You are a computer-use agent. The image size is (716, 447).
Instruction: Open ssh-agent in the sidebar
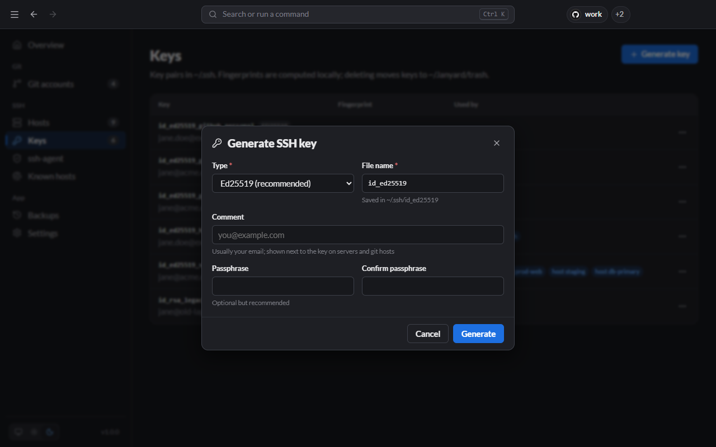click(x=66, y=158)
